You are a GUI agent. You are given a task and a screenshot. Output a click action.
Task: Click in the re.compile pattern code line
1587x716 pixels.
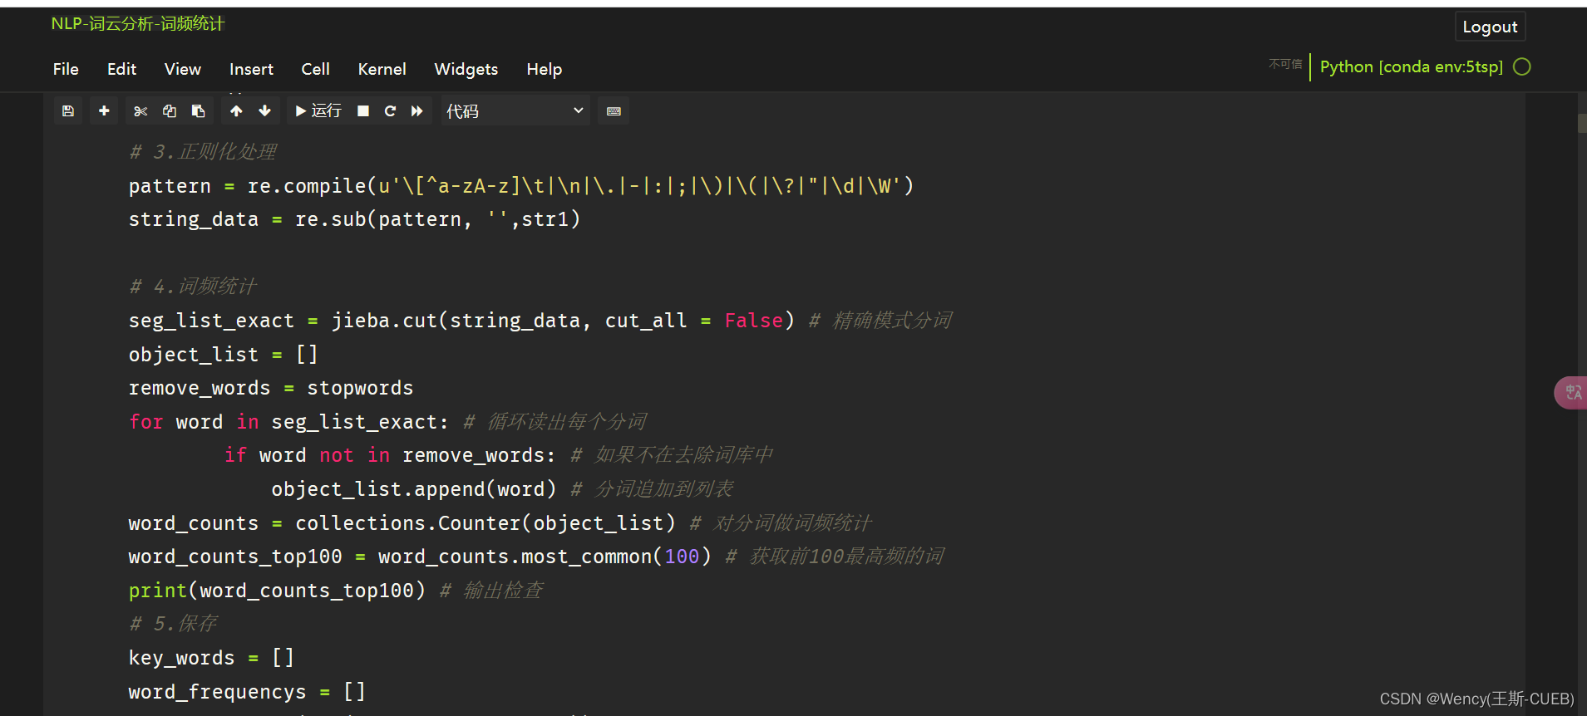coord(521,186)
